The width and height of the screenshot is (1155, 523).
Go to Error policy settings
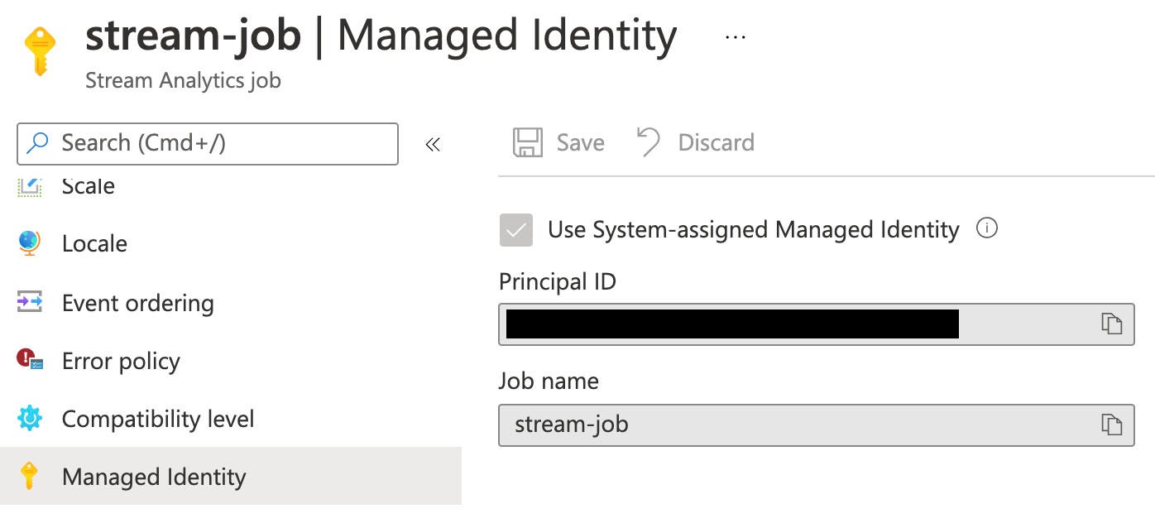(121, 361)
